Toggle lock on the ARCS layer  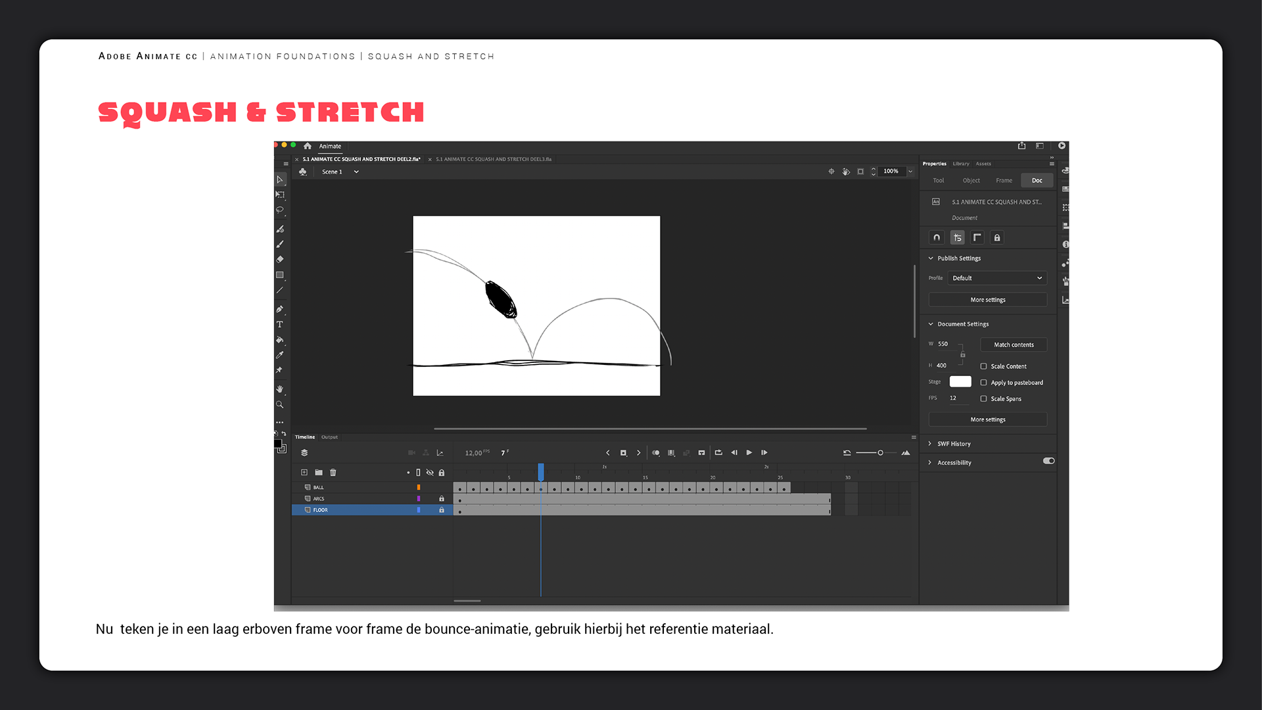coord(442,499)
